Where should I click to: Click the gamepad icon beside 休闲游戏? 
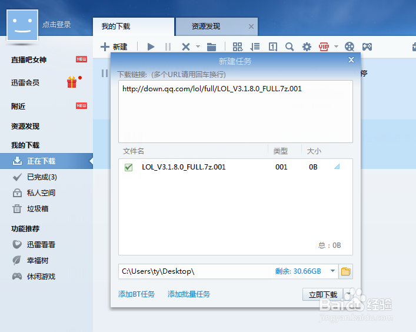click(x=17, y=276)
